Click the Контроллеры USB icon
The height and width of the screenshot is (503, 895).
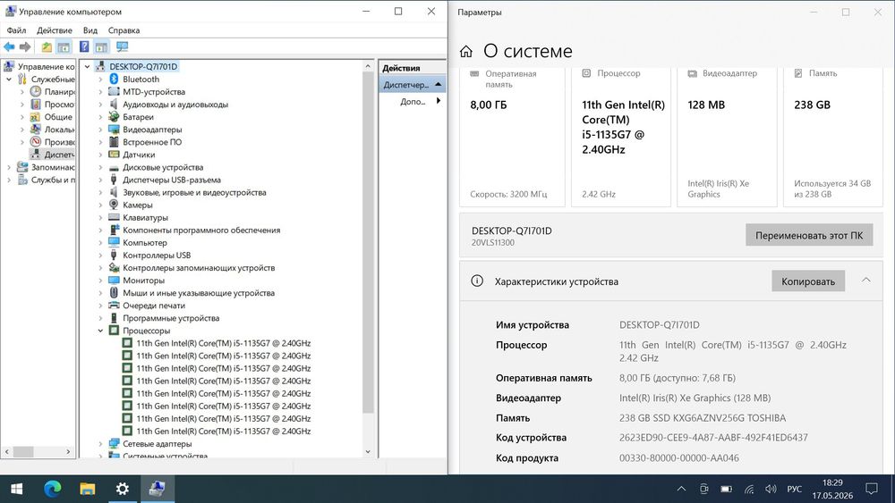click(x=114, y=256)
